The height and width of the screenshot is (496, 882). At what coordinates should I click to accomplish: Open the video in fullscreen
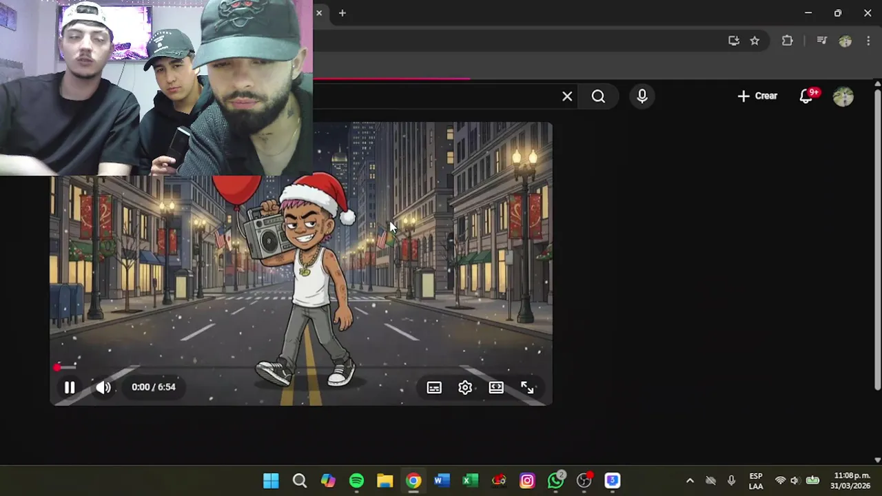[x=527, y=388]
